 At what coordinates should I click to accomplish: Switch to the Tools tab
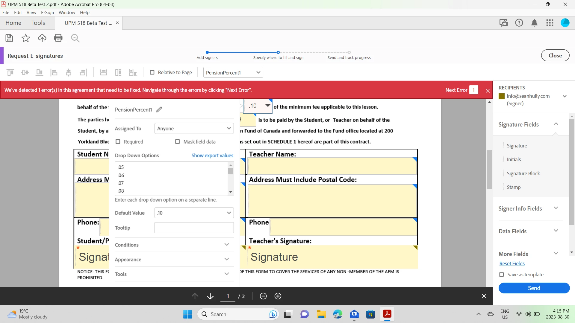(38, 23)
